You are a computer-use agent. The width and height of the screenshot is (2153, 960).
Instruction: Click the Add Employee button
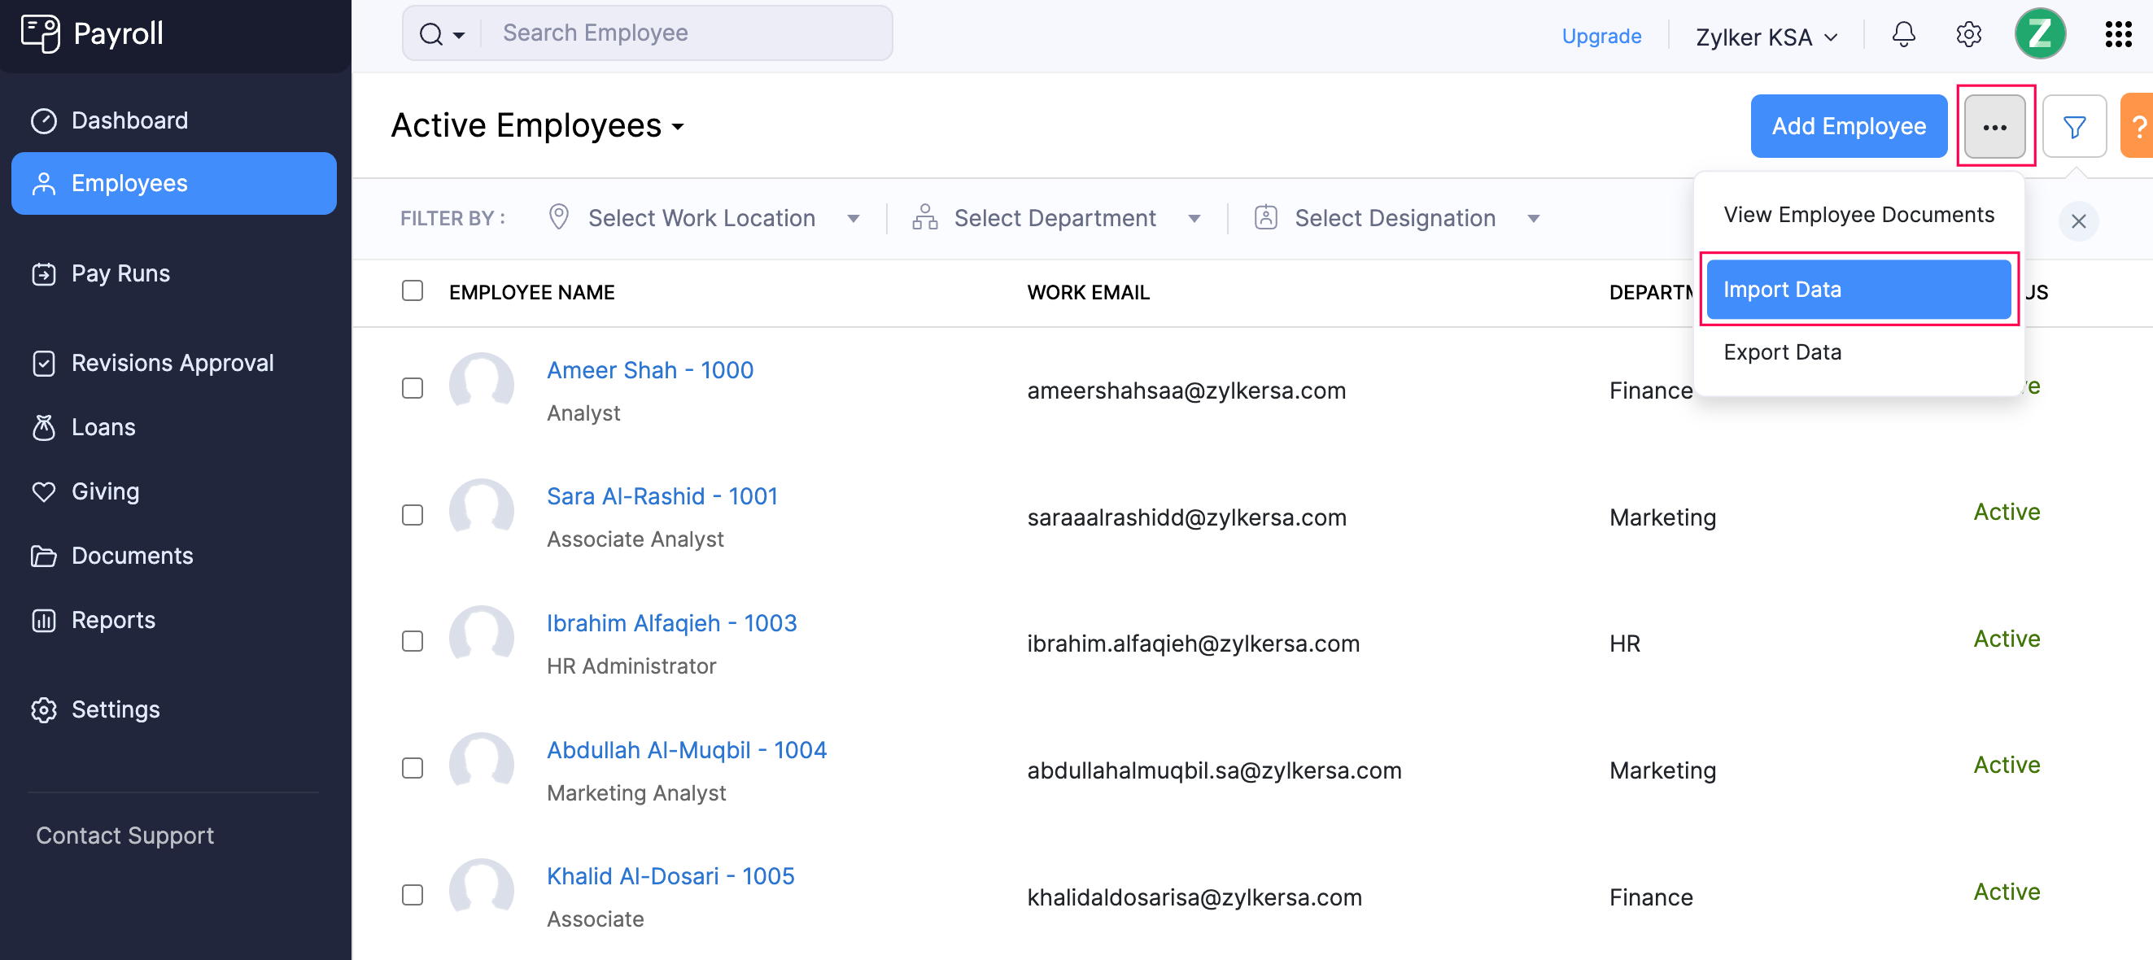pyautogui.click(x=1848, y=126)
